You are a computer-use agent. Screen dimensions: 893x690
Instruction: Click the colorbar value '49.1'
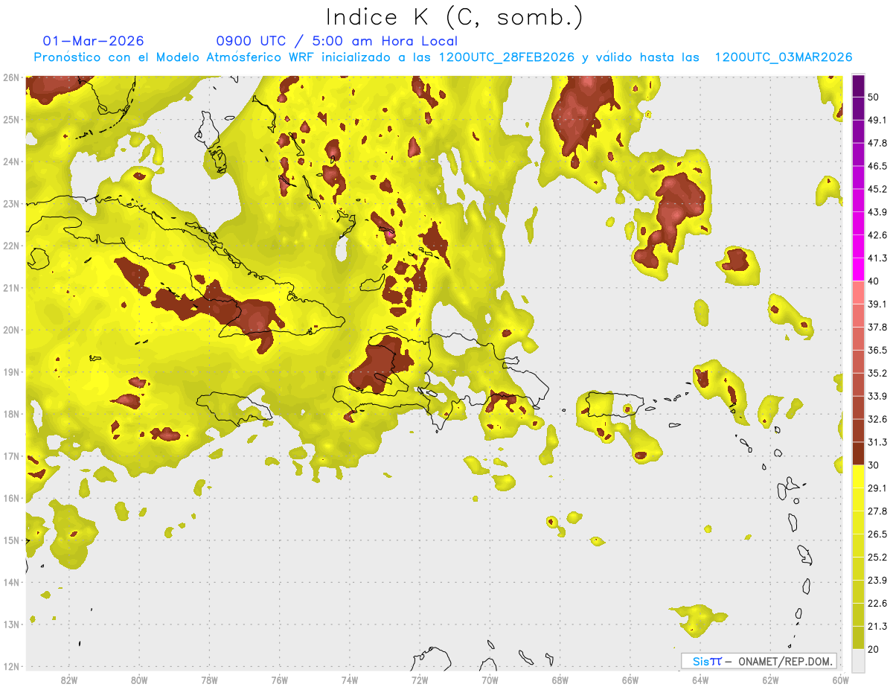point(877,120)
